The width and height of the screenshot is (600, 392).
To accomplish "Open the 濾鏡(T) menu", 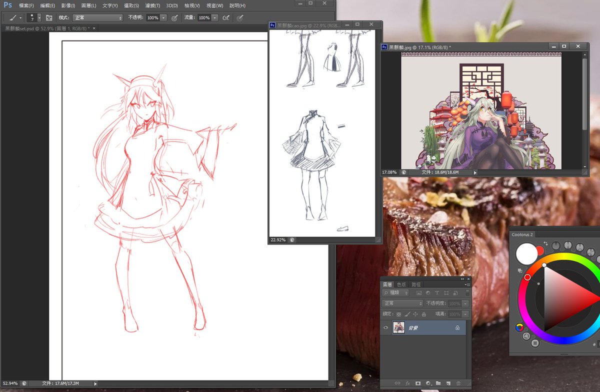I will pos(151,5).
